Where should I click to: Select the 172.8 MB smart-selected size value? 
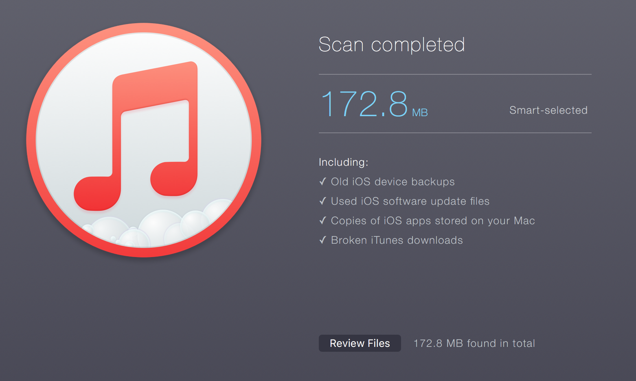pos(374,104)
